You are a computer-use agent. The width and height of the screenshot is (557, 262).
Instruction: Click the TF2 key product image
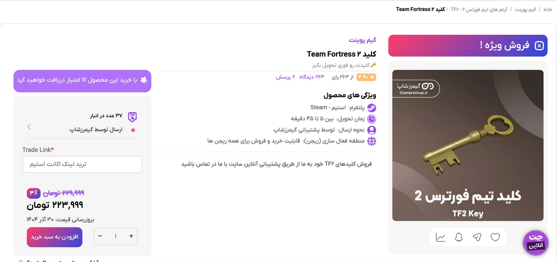[468, 145]
